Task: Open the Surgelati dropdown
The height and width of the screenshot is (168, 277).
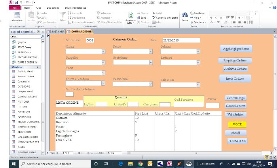Action: click(103, 63)
